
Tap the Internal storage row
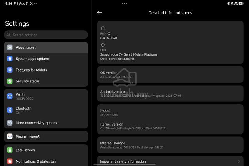(170, 145)
